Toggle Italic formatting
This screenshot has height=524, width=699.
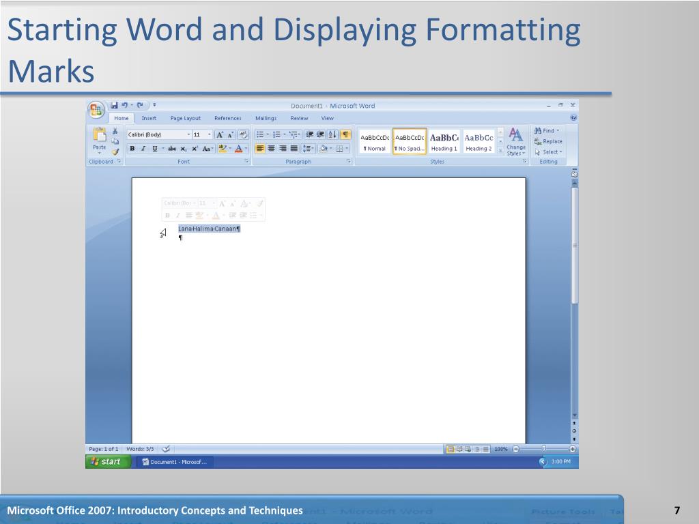[x=143, y=149]
